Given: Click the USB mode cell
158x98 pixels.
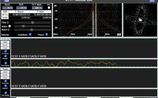Looking at the screenshot, I should tap(5, 12).
